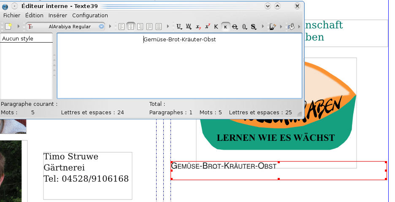
Task: Select the 'Aucun style' paragraph style
Action: (x=18, y=39)
